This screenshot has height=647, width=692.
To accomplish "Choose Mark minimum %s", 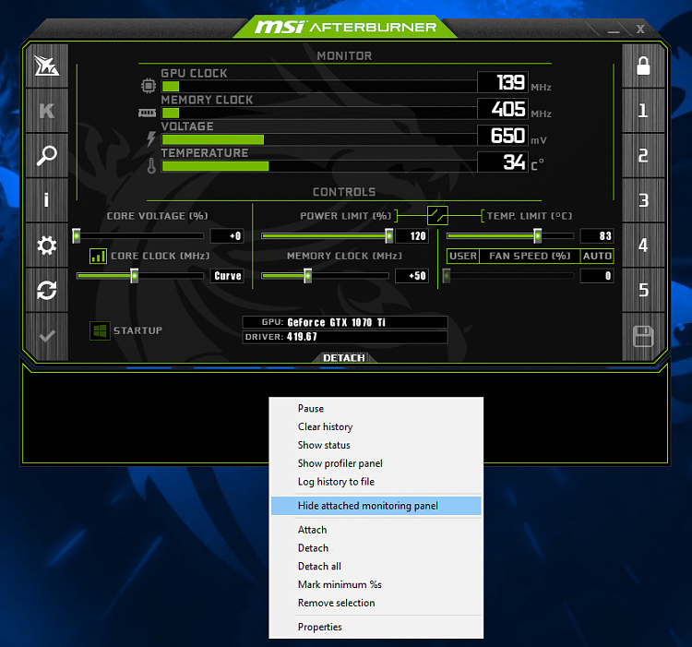I will [x=376, y=585].
